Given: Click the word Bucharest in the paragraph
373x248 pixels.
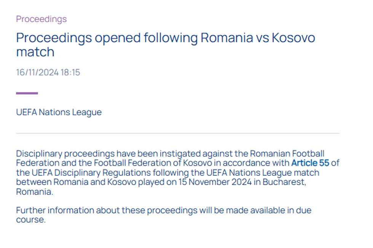Looking at the screenshot, I should (x=286, y=182).
